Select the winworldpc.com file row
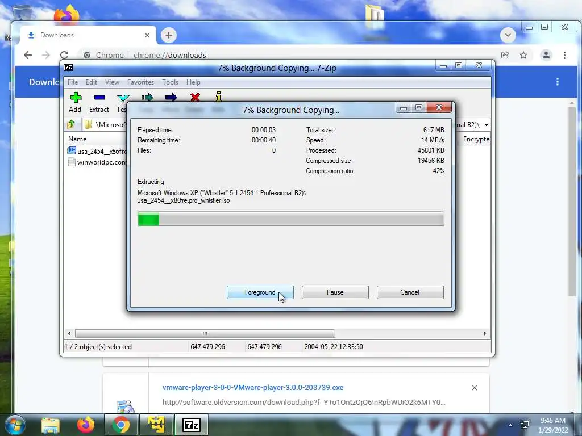Screen dimensions: 582x436 pos(97,162)
